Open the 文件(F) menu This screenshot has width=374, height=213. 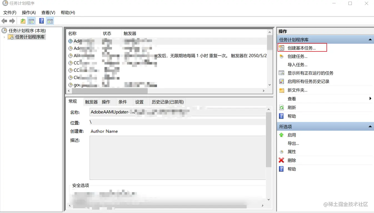10,13
